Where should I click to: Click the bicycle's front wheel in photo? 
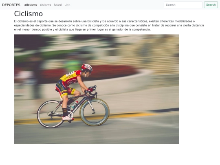pyautogui.click(x=95, y=112)
